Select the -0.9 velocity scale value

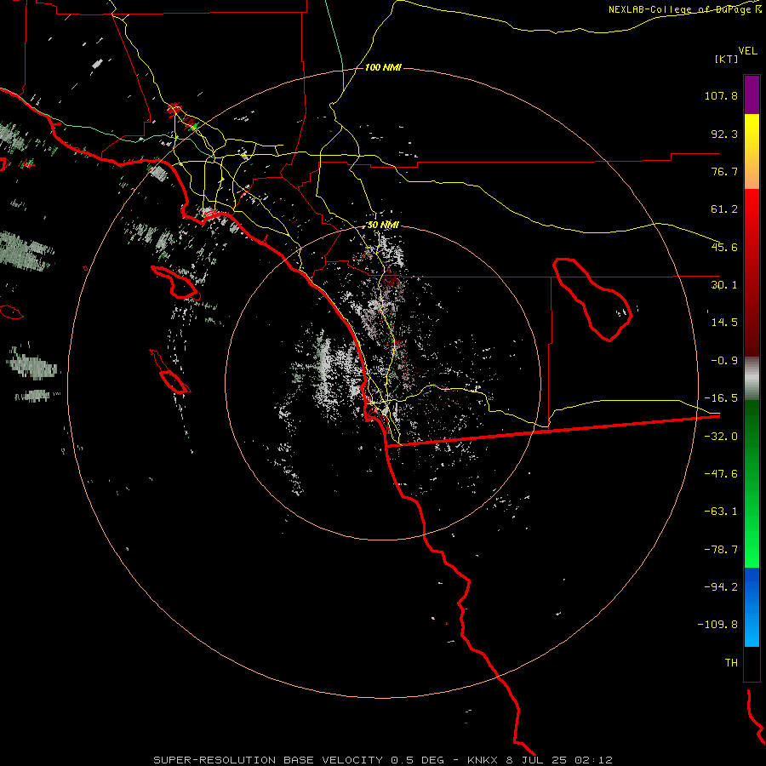click(724, 361)
